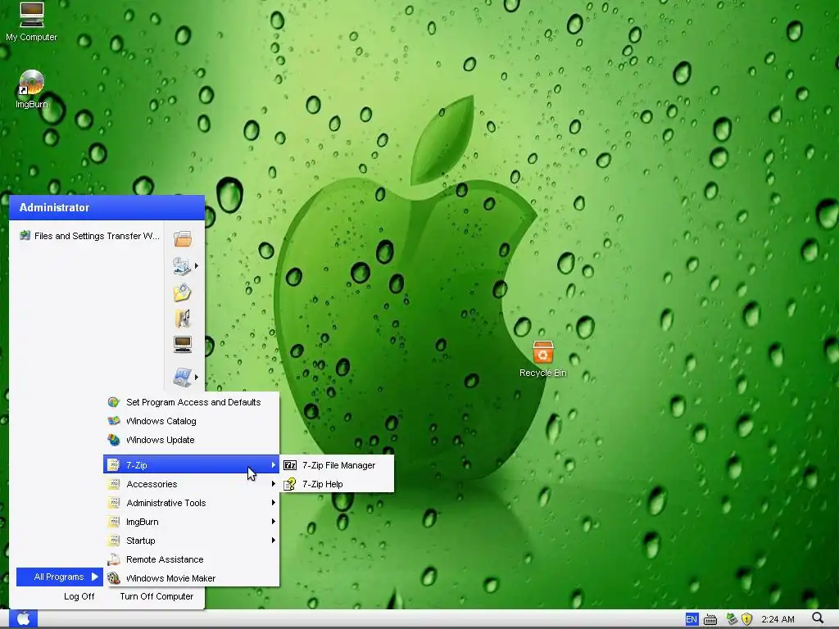Open the Recycle Bin on the desktop
This screenshot has width=839, height=629.
coord(542,359)
